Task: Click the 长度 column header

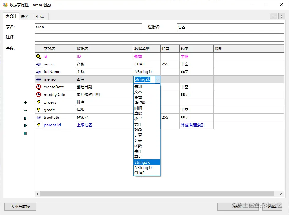Action: coord(170,49)
